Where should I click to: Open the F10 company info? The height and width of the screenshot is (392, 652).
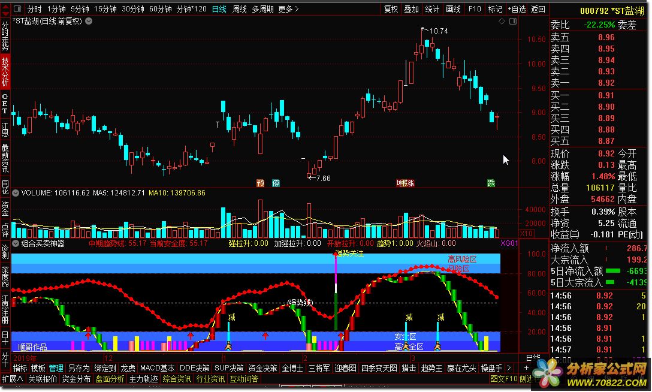[x=475, y=9]
